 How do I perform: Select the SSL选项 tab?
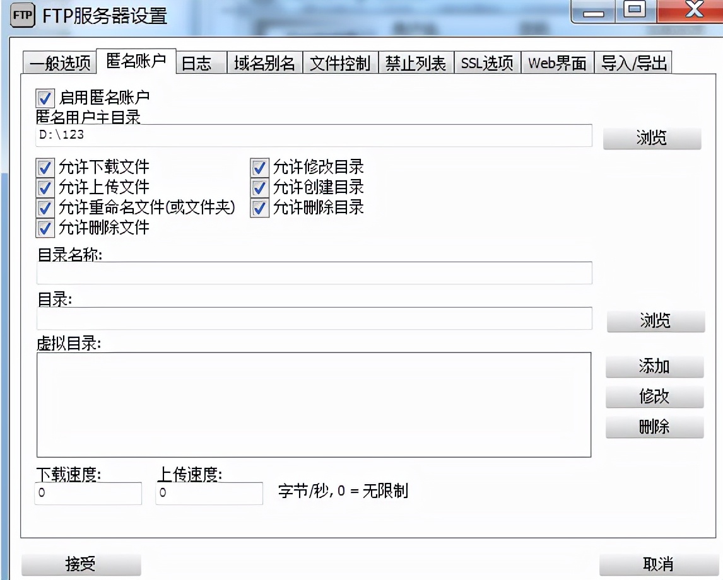(486, 62)
